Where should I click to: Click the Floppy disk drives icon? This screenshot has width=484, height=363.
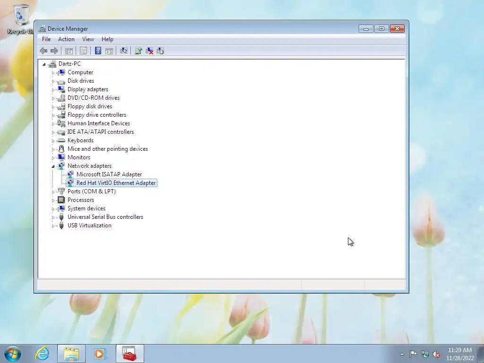[61, 106]
